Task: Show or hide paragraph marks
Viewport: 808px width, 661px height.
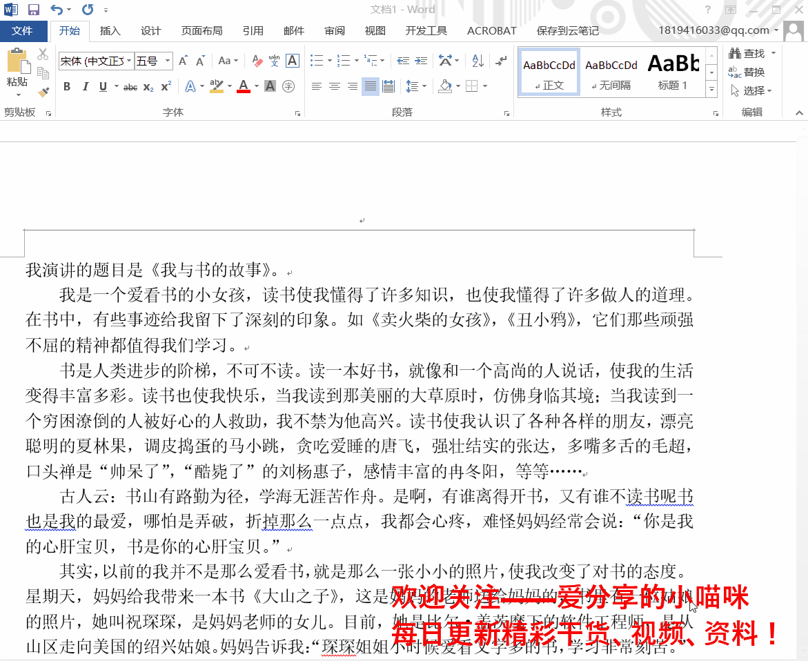Action: tap(501, 61)
